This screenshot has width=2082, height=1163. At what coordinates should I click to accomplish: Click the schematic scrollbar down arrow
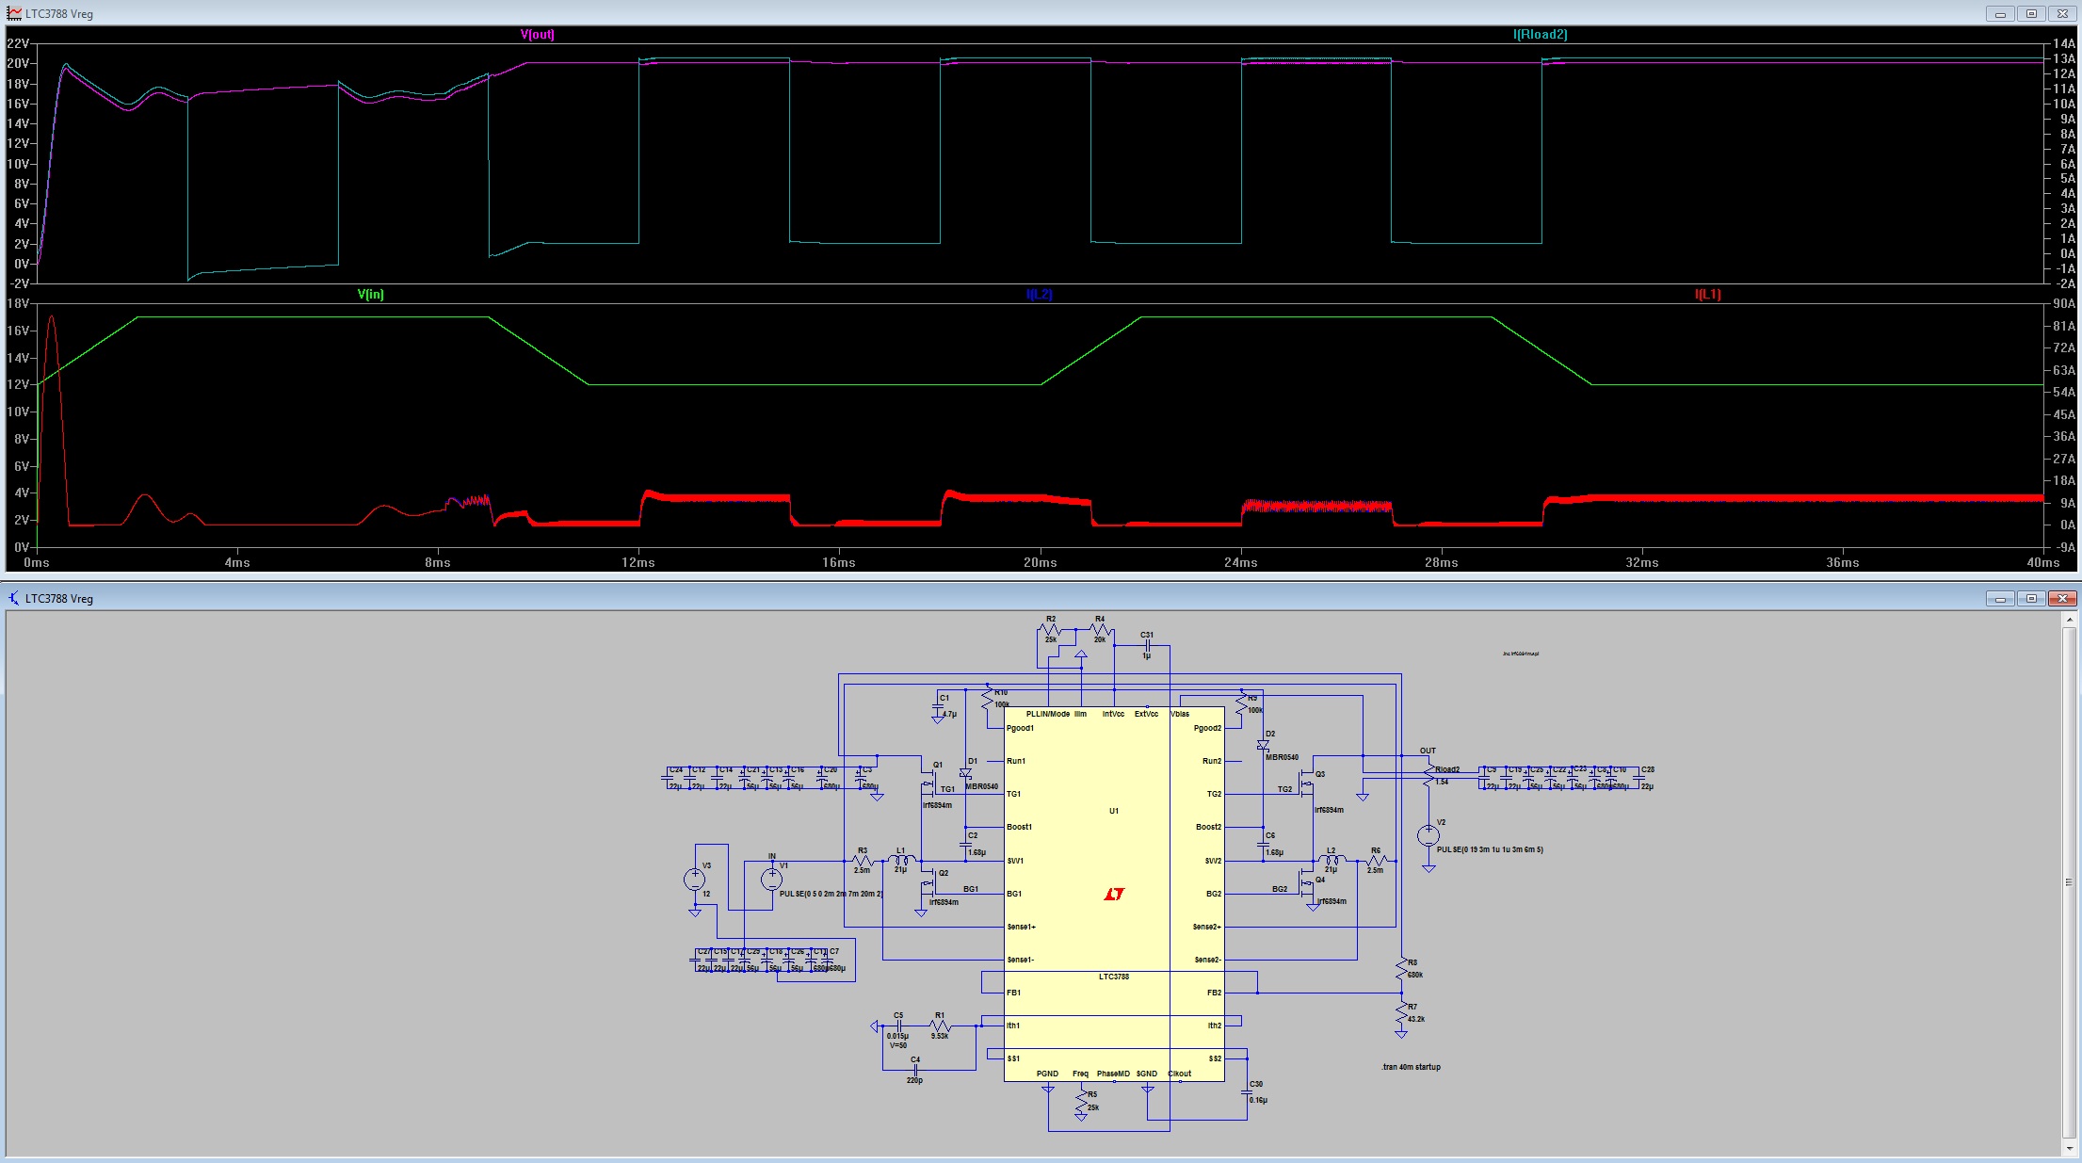pyautogui.click(x=2068, y=1148)
